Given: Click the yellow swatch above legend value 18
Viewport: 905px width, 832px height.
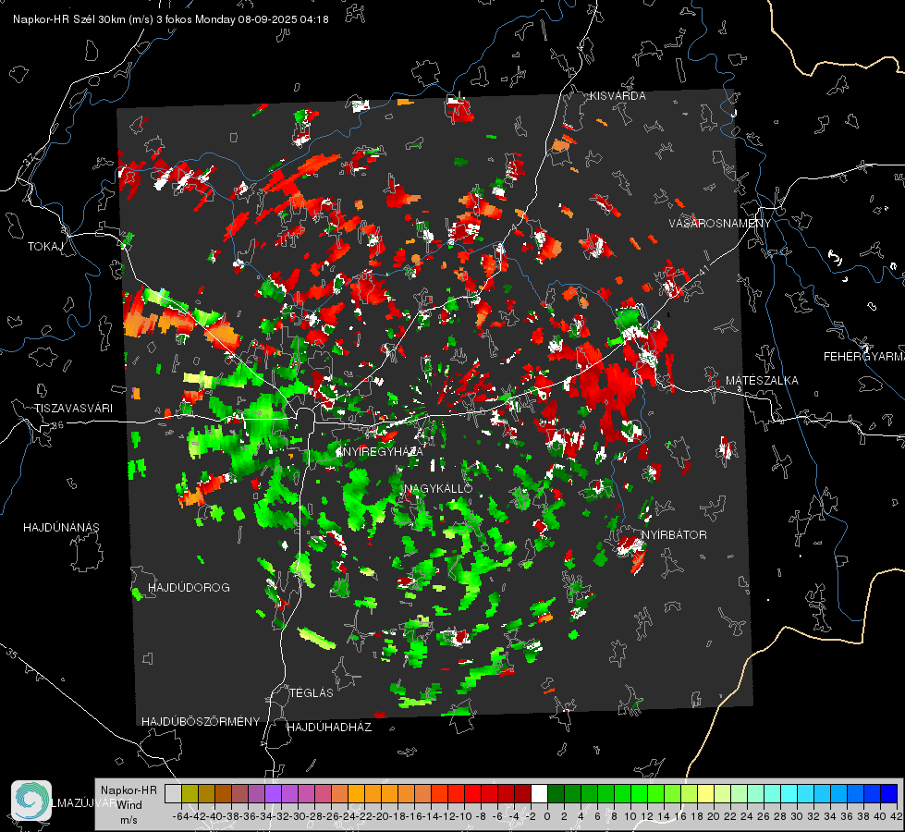Looking at the screenshot, I should pyautogui.click(x=705, y=793).
